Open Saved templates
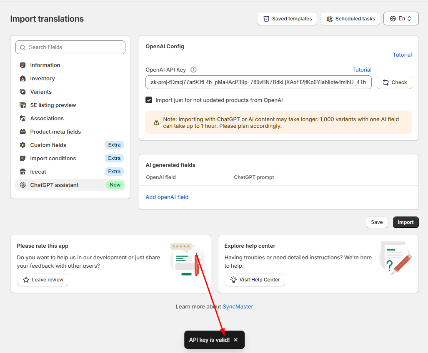This screenshot has width=428, height=353. (287, 19)
